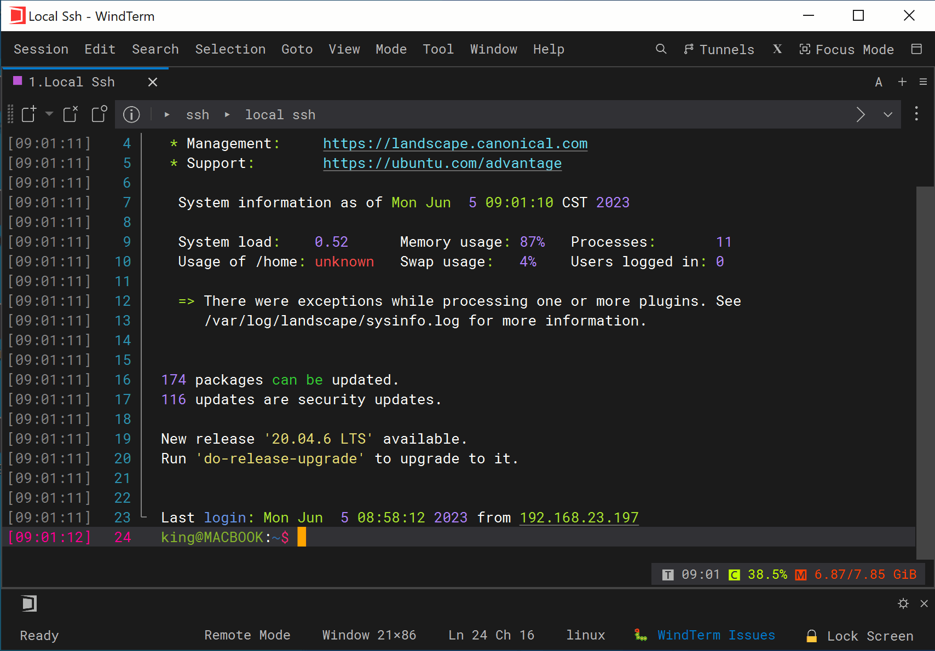This screenshot has height=651, width=935.
Task: Click the time T indicator icon
Action: coord(668,574)
